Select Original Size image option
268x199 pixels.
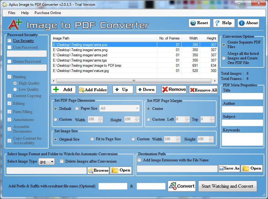tap(55, 139)
